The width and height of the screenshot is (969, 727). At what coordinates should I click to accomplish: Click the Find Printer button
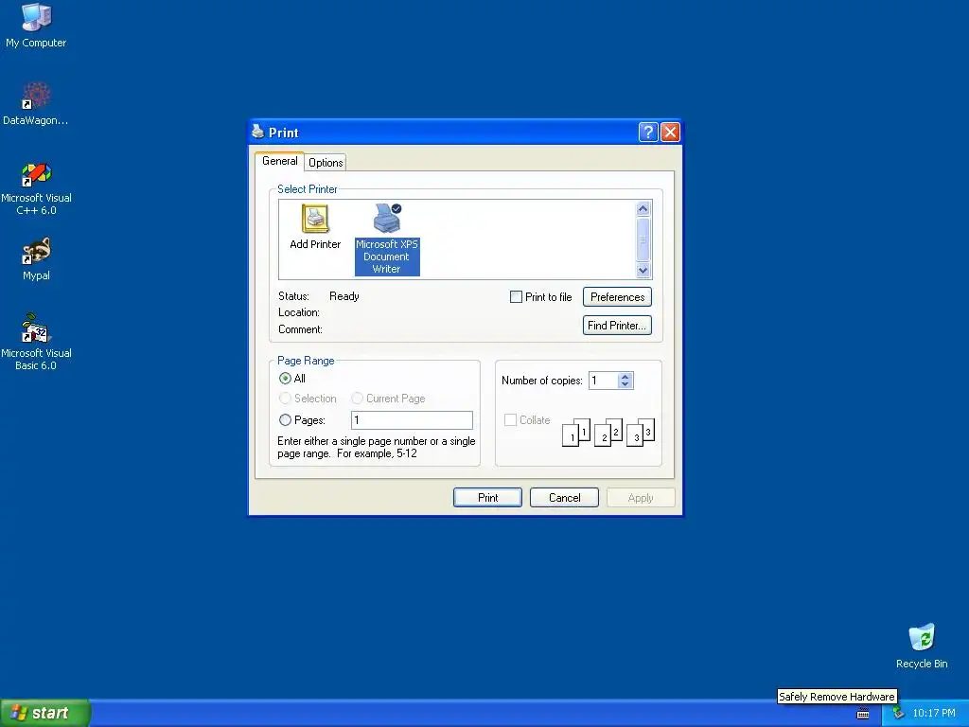pos(617,326)
